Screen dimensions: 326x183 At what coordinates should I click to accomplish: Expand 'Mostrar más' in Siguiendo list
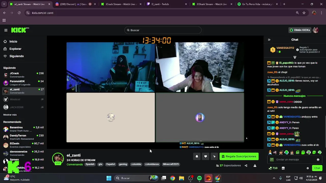point(10,115)
